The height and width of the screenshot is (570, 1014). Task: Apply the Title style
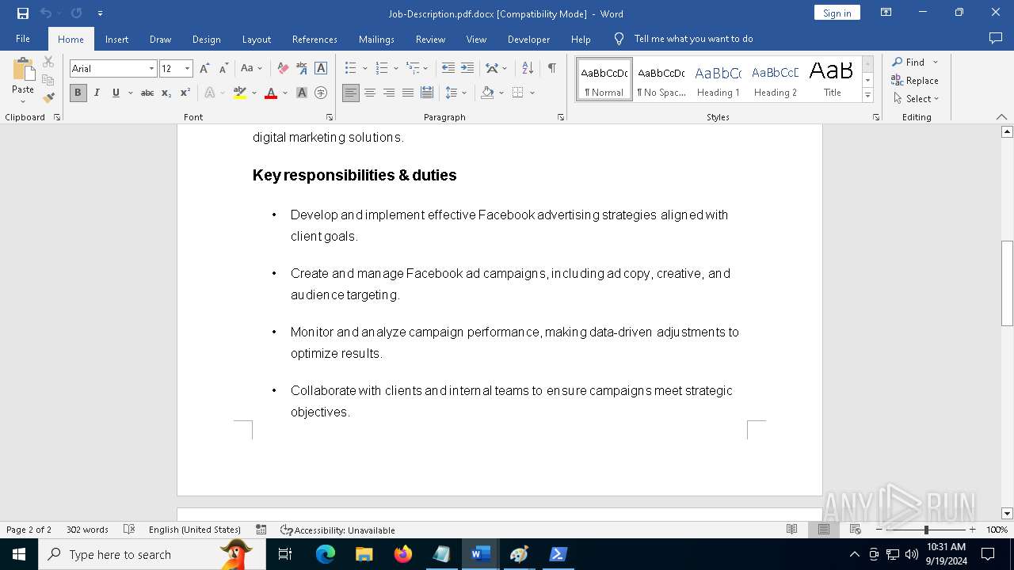point(832,80)
